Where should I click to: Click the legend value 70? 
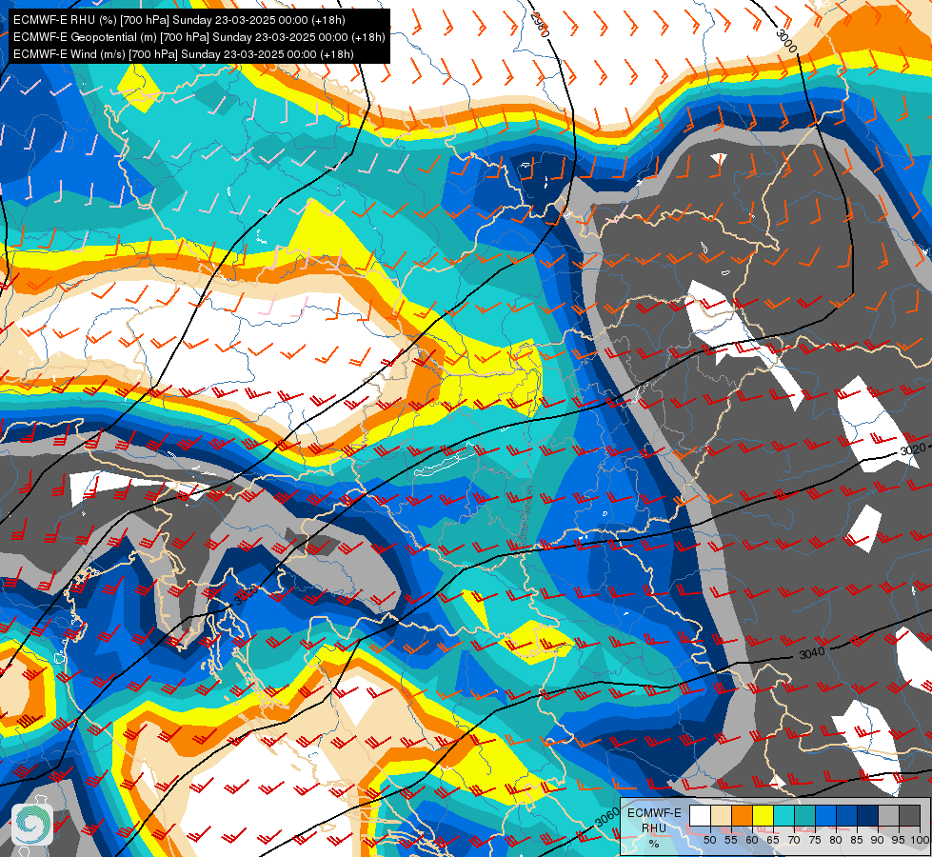(x=794, y=840)
